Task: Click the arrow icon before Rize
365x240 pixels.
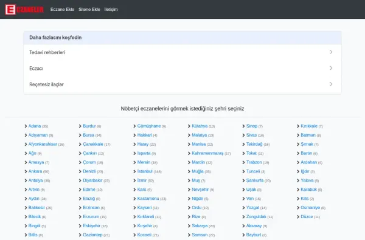Action: [189, 217]
